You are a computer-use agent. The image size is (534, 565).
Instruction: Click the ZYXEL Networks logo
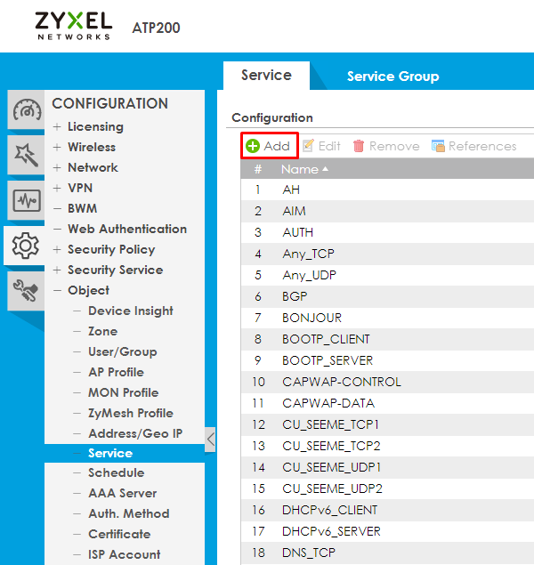coord(74,25)
